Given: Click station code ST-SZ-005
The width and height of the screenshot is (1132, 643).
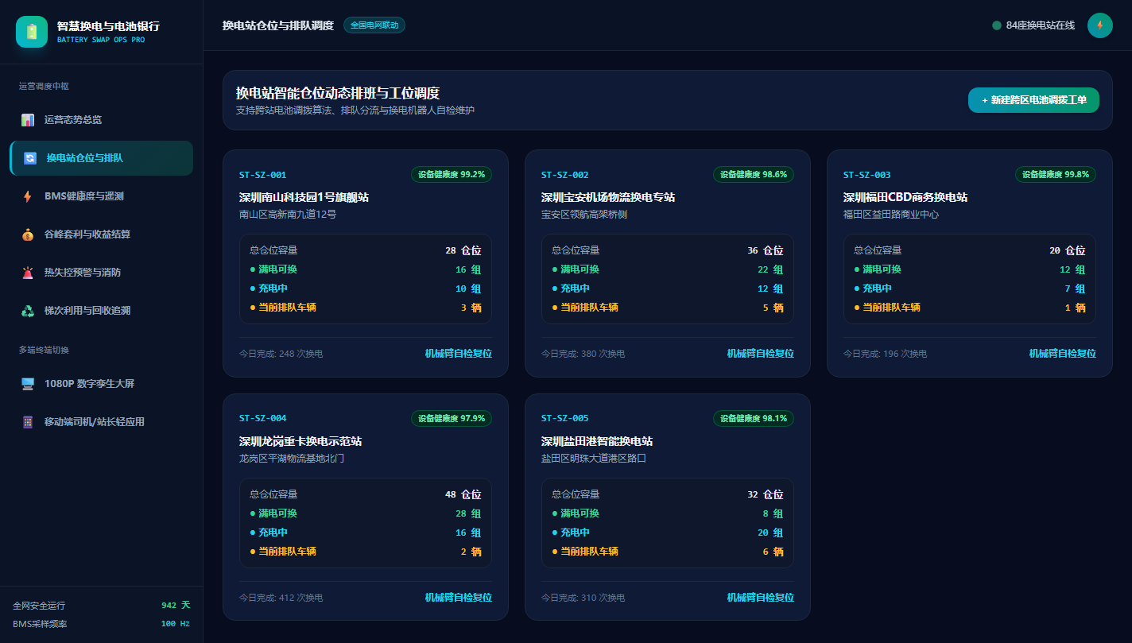Looking at the screenshot, I should (565, 419).
